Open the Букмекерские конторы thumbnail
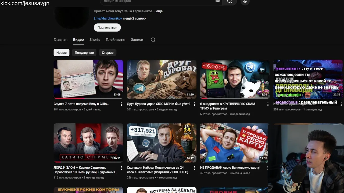 pos(88,190)
